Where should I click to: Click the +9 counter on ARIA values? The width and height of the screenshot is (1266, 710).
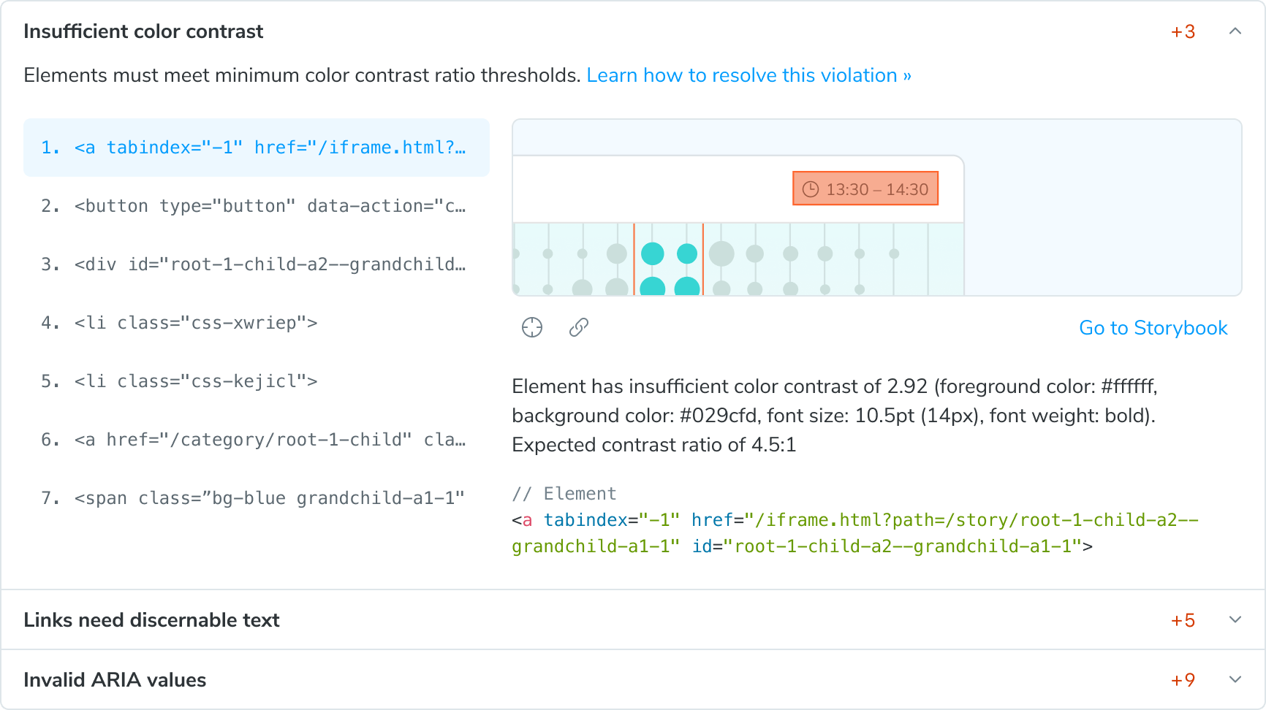[1183, 679]
